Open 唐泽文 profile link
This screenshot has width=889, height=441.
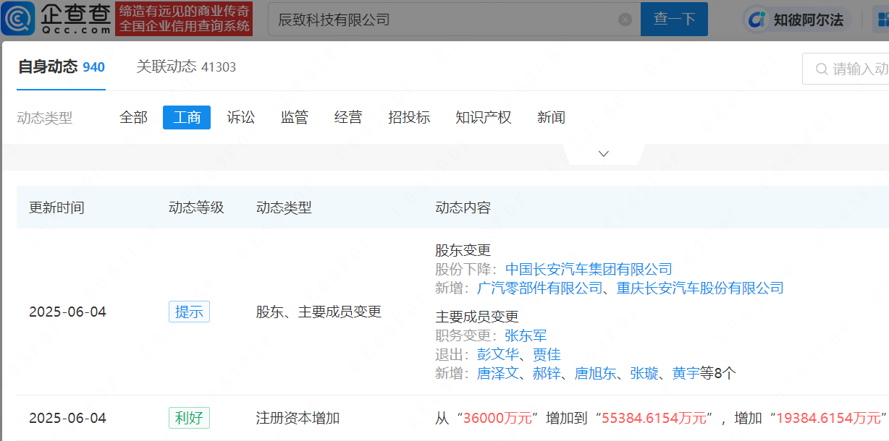coord(498,374)
